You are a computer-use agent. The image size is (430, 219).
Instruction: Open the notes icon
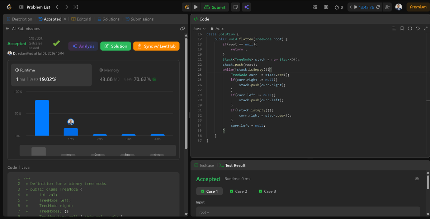[235, 7]
